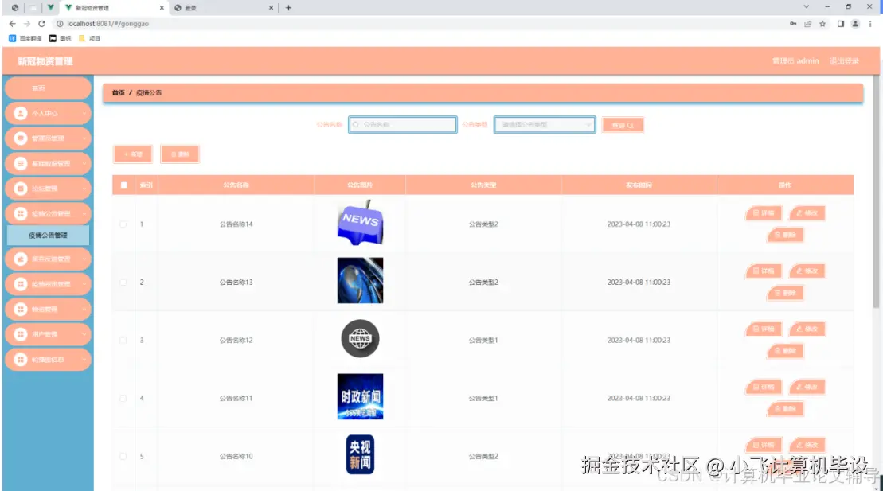Check the checkbox for row 公告名称12
This screenshot has height=491, width=883.
123,340
